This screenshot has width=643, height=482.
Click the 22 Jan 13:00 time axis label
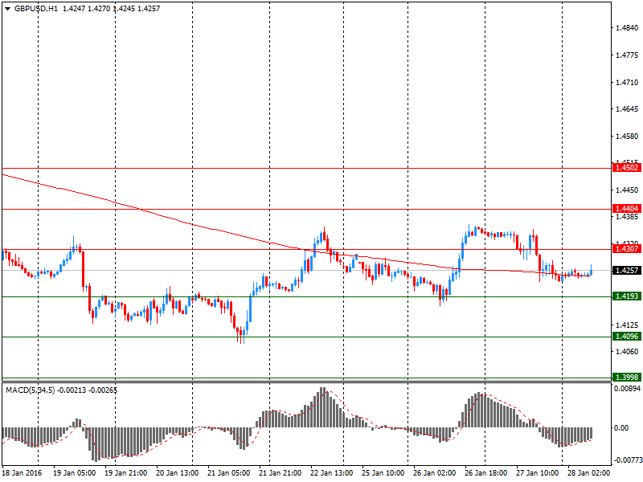[x=332, y=473]
